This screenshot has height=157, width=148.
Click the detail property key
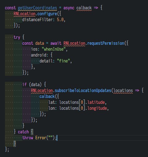coord(46,61)
